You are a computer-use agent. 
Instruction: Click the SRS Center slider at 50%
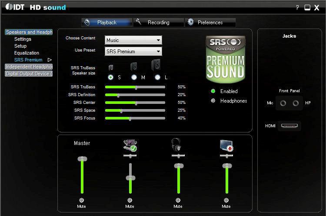tap(135, 103)
